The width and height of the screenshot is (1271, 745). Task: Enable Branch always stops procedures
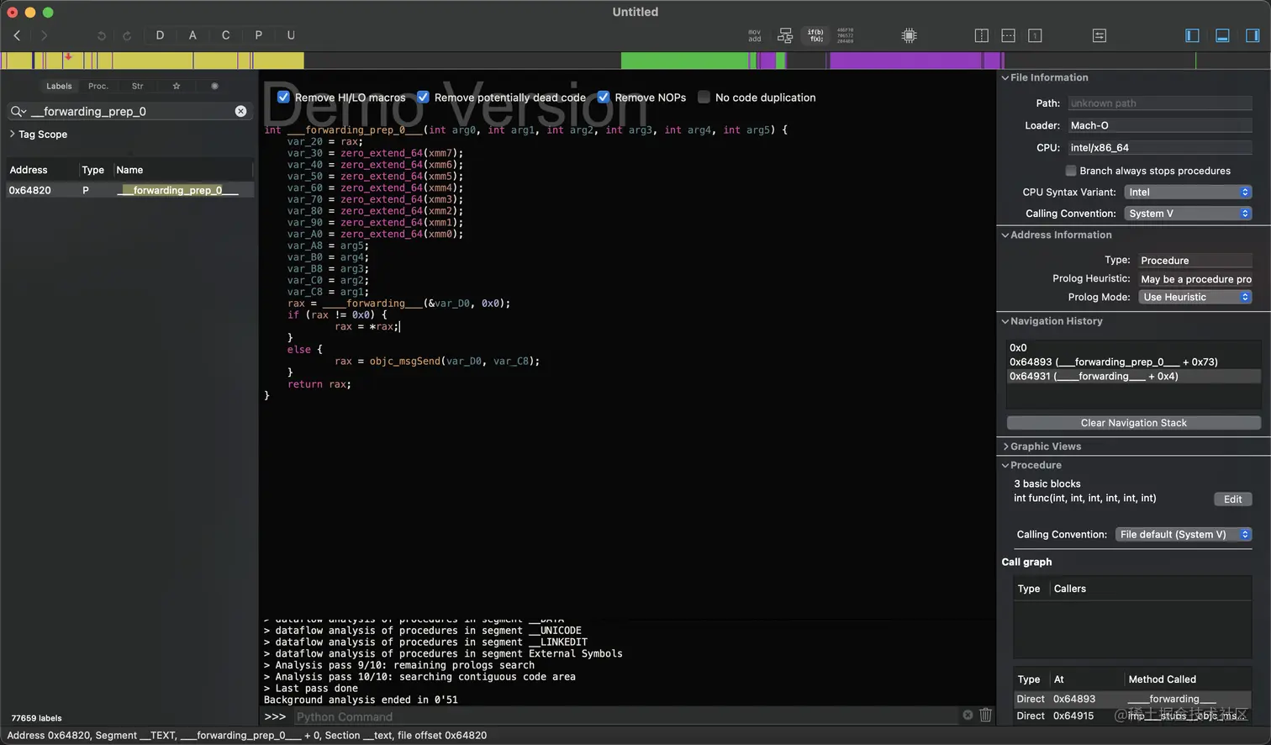tap(1071, 171)
